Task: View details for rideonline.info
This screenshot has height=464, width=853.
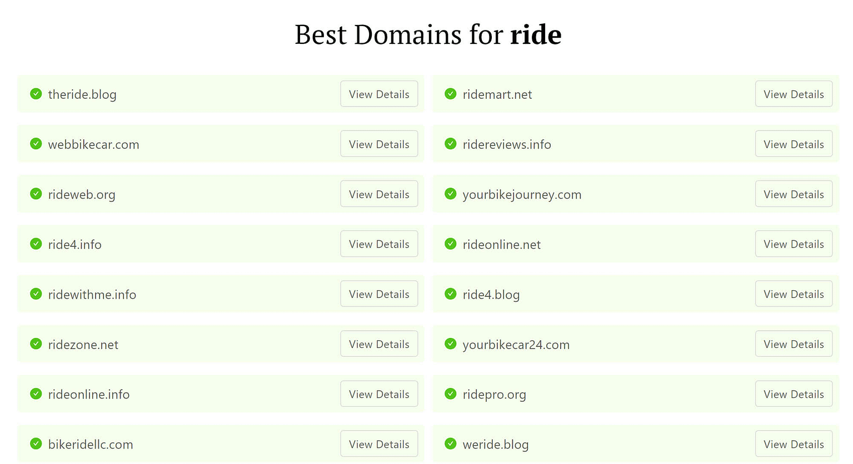Action: click(x=379, y=394)
